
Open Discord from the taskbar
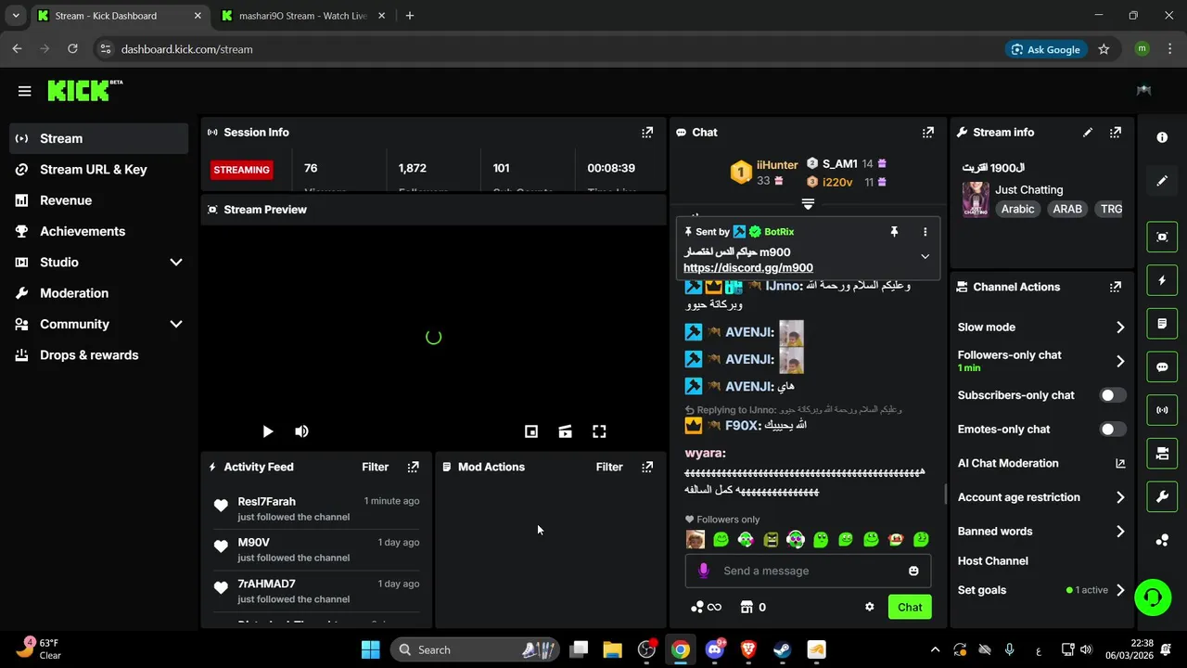point(714,649)
